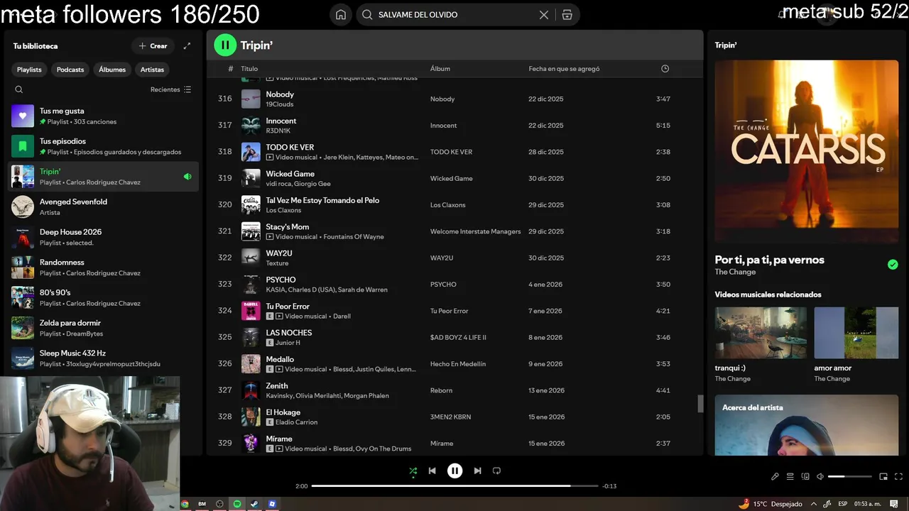Viewport: 909px width, 511px height.
Task: Sort by the Título column header
Action: [249, 69]
